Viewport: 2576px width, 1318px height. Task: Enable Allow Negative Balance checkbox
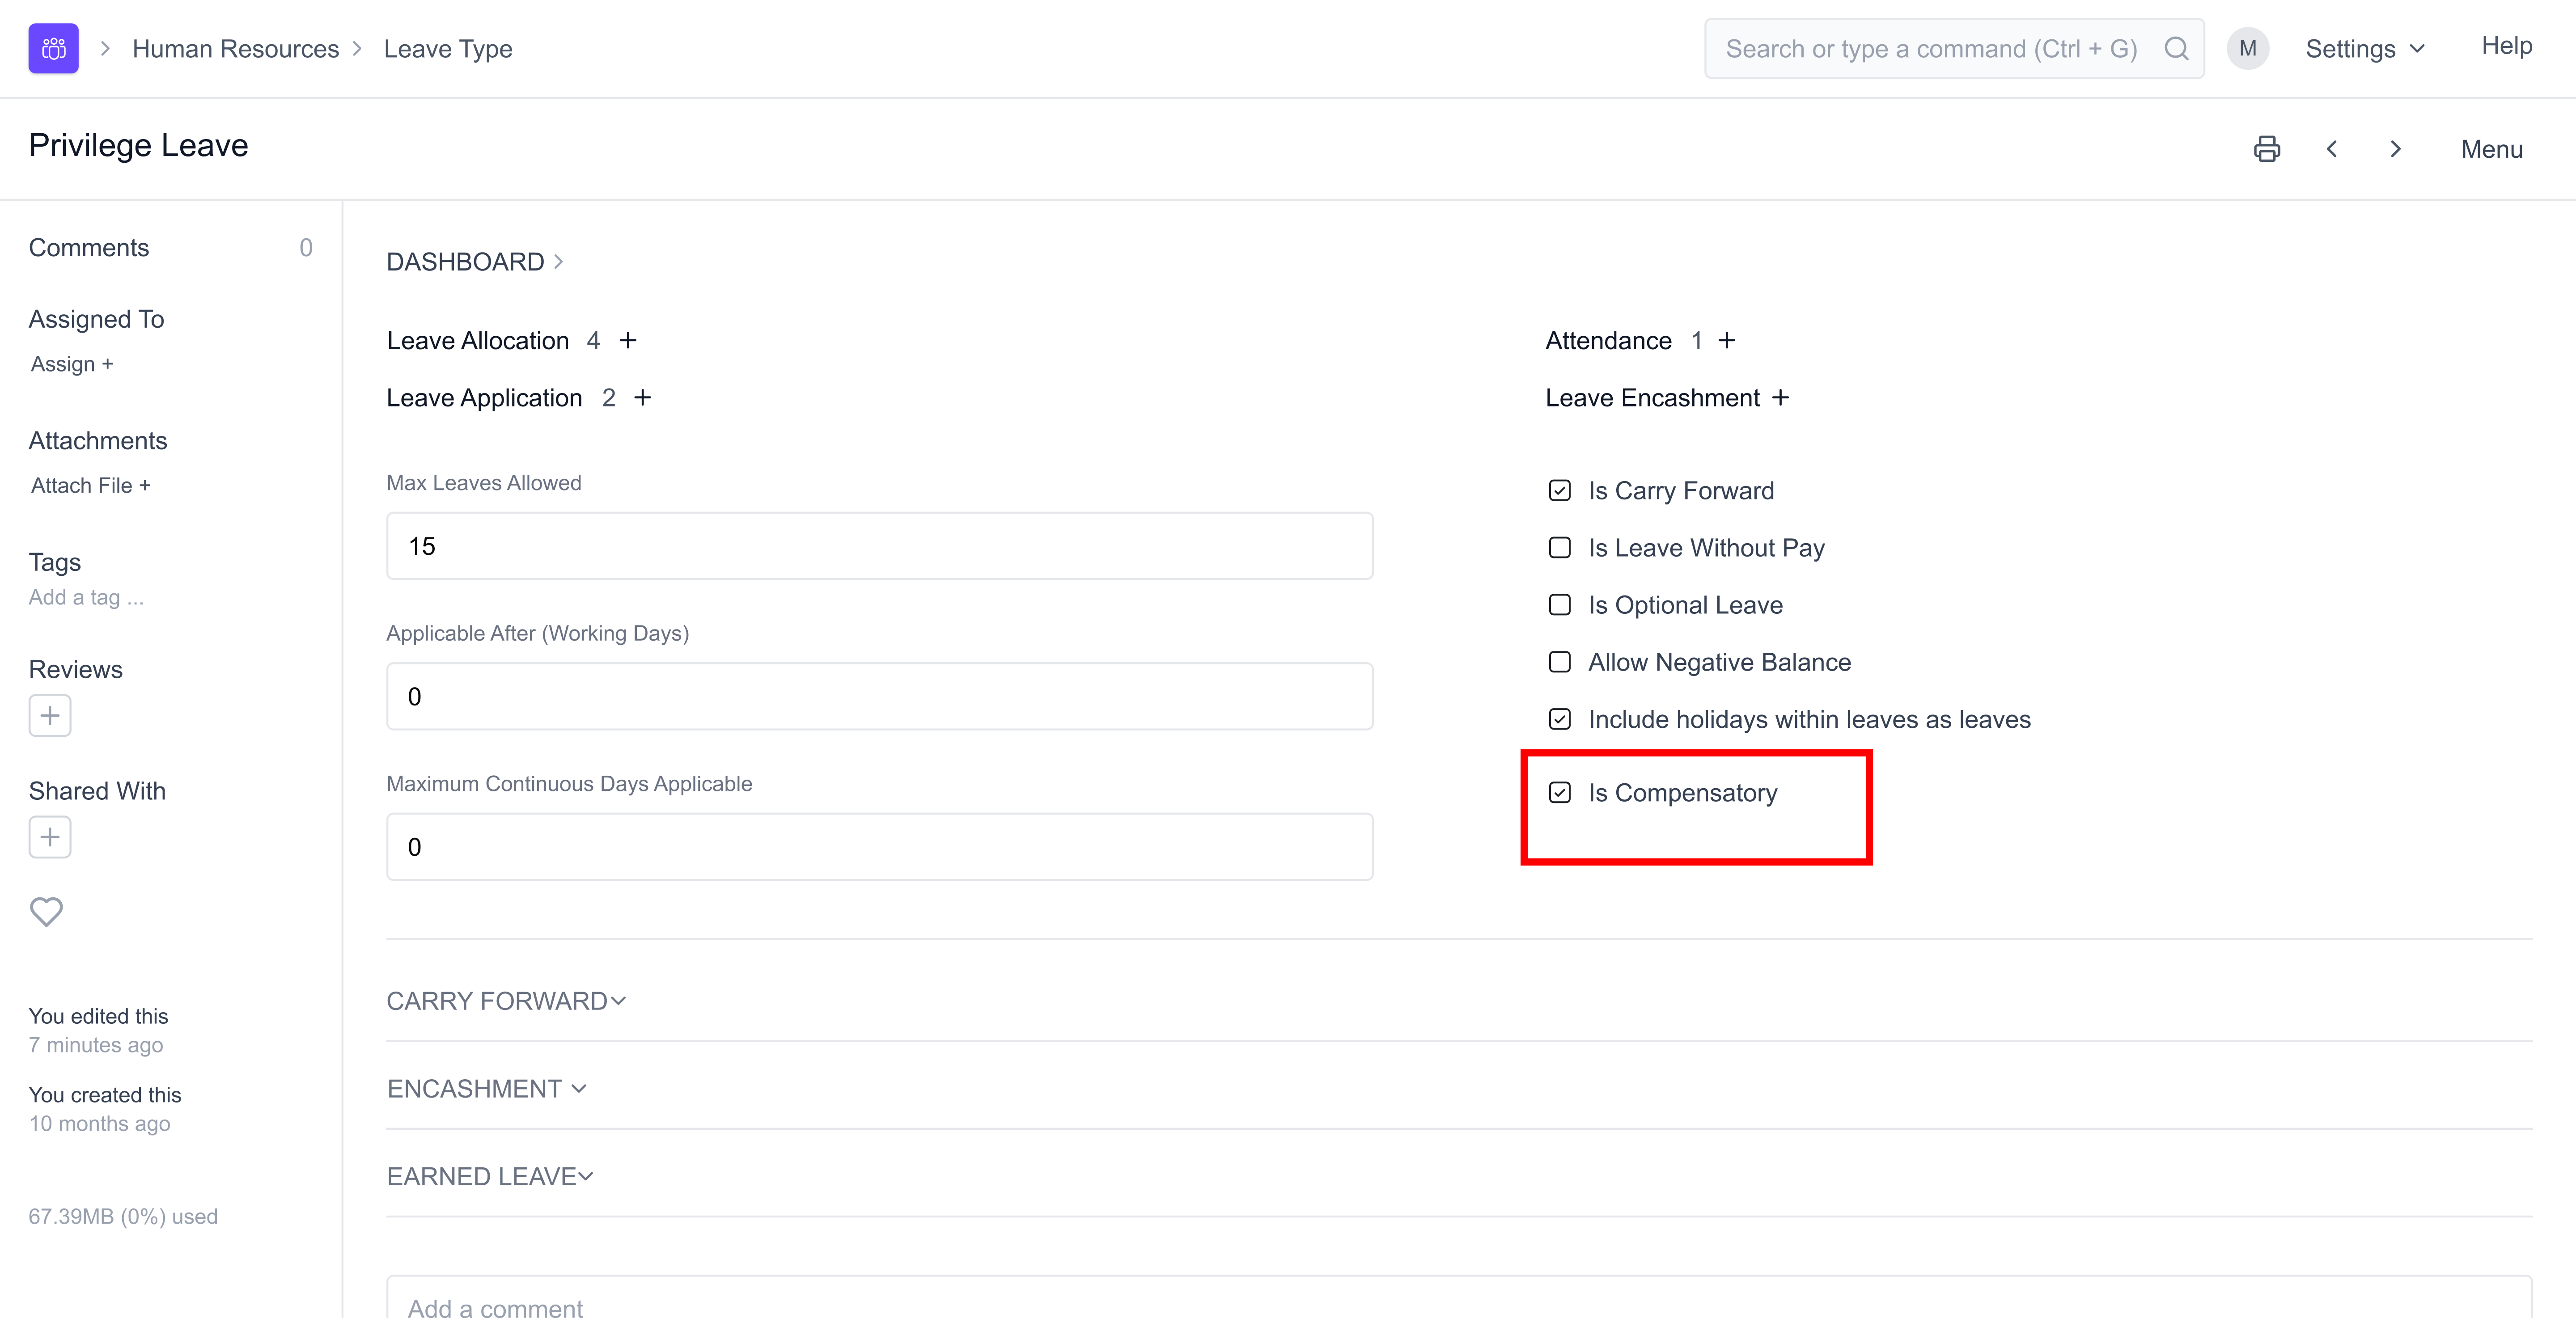[x=1559, y=662]
